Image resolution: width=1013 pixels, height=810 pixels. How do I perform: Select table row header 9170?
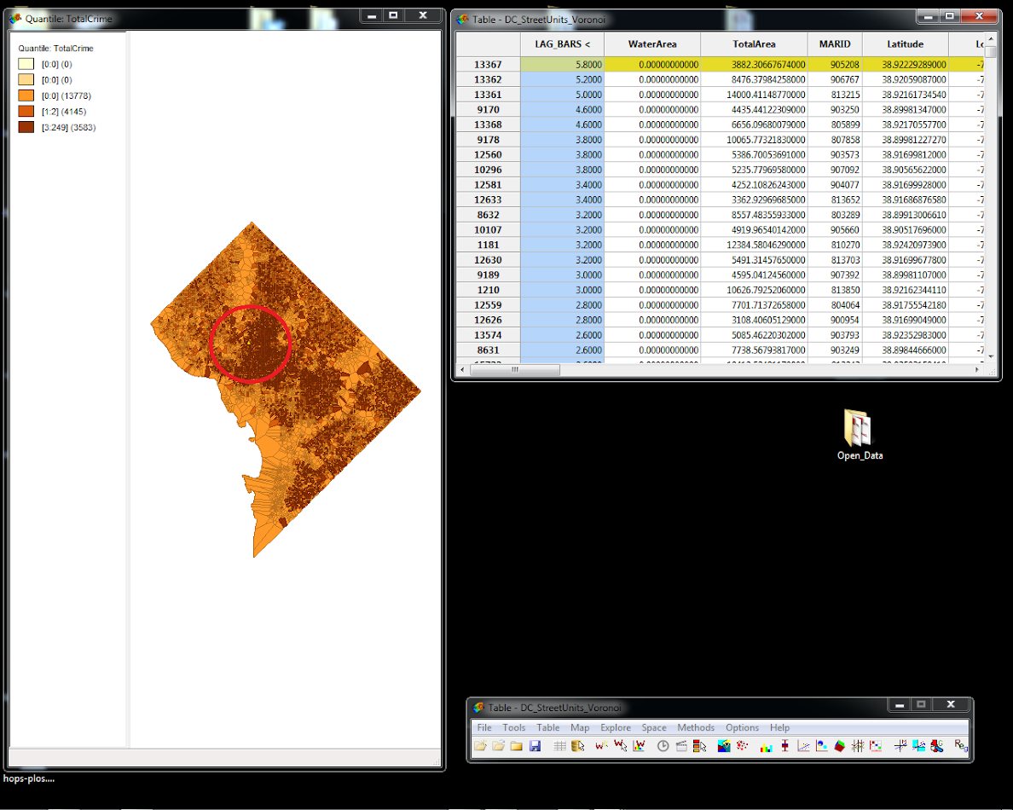488,110
